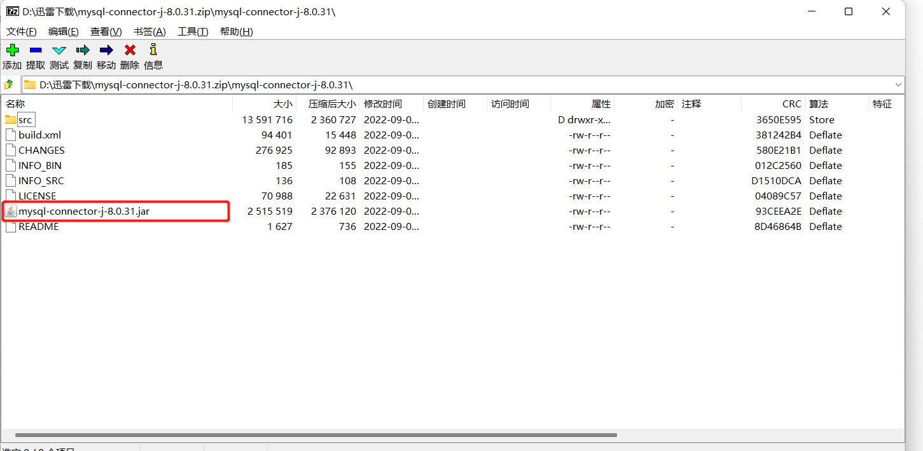This screenshot has width=923, height=451.
Task: Open the src folder
Action: click(25, 119)
